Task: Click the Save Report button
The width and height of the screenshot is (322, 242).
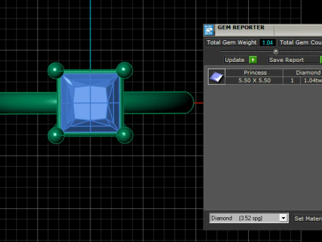Action: click(294, 60)
